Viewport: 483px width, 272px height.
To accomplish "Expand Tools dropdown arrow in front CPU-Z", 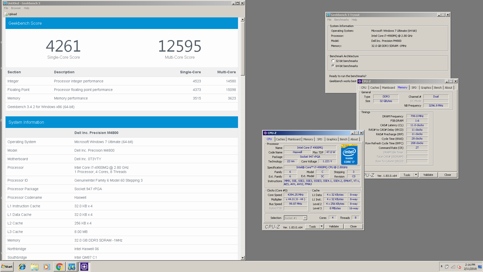I will [x=321, y=226].
